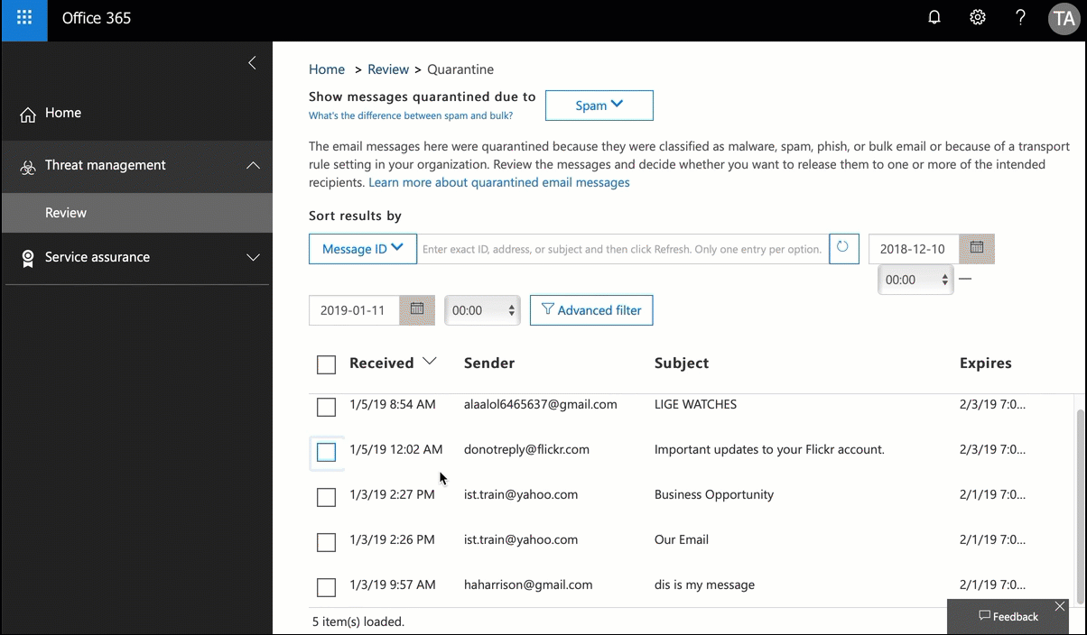This screenshot has height=635, width=1087.
Task: Check the dis is my message checkbox
Action: pyautogui.click(x=327, y=587)
